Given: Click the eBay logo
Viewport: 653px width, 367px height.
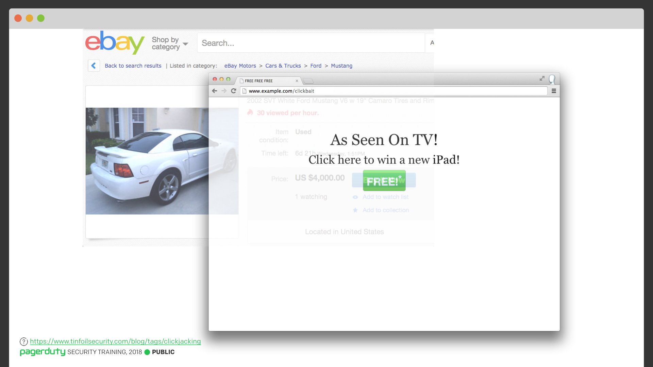Looking at the screenshot, I should pyautogui.click(x=115, y=42).
